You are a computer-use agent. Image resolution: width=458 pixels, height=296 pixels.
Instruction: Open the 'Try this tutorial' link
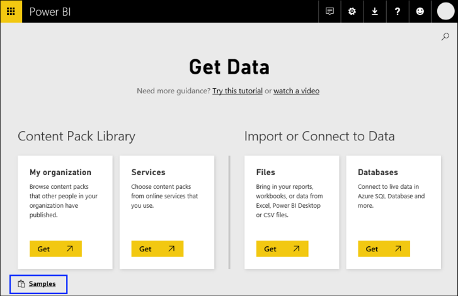tap(238, 91)
